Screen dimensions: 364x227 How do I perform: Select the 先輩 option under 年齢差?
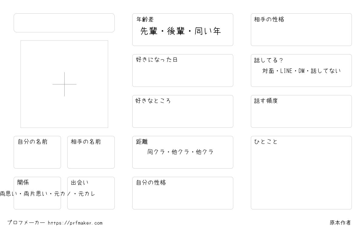[x=149, y=31]
